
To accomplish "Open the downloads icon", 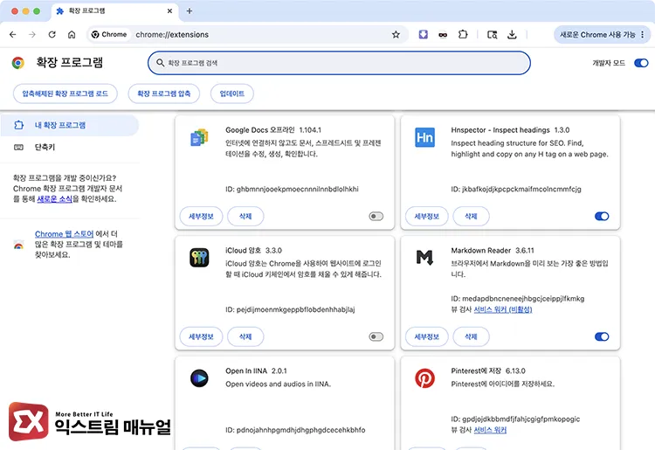I will [512, 35].
